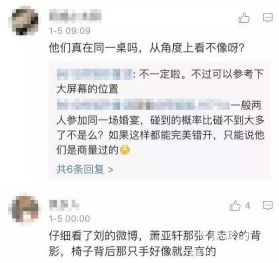Tap the reply bubble icon on the 00:00 comment
This screenshot has height=263, width=279.
click(268, 206)
